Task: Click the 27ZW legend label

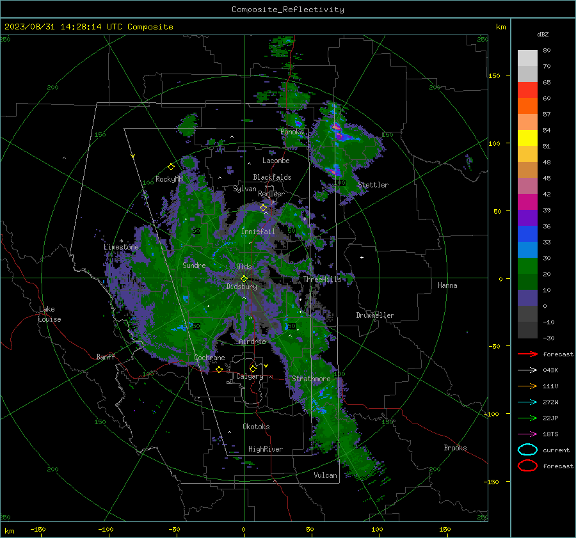Action: [x=550, y=402]
